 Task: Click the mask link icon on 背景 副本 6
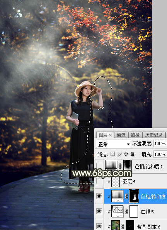click(x=123, y=227)
